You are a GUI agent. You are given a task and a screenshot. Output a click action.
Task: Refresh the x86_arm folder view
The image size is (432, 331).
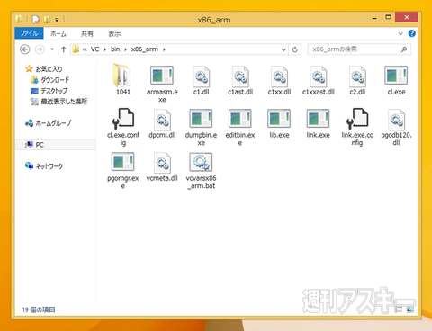294,49
